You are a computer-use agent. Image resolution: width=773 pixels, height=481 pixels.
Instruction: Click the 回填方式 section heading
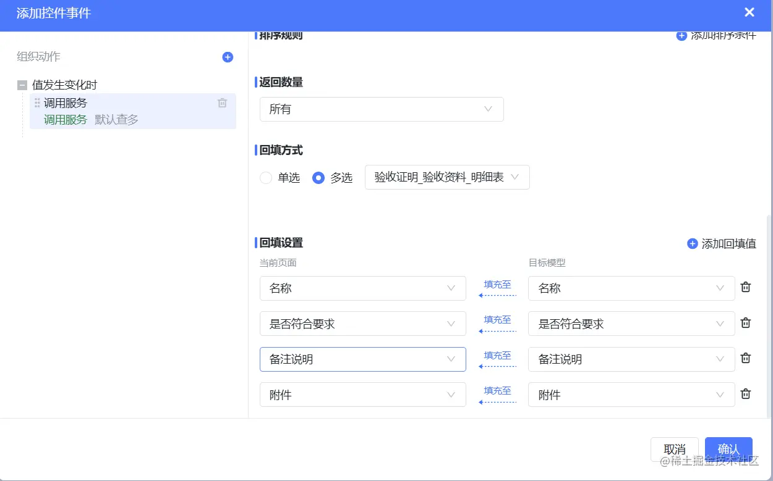tap(281, 150)
